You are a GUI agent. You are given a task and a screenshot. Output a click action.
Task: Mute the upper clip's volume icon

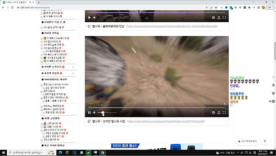[x=94, y=18]
